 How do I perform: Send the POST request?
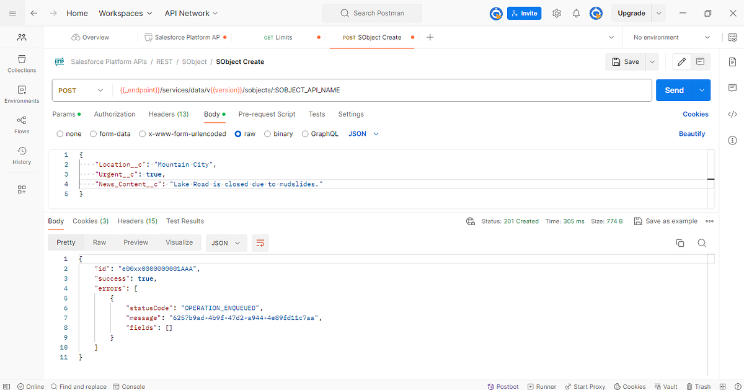pos(675,90)
